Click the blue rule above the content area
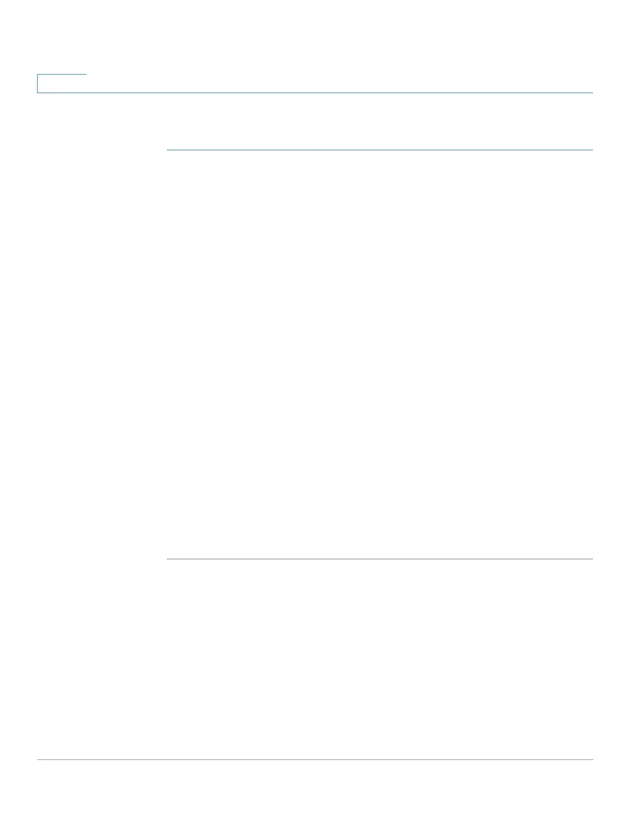This screenshot has height=815, width=630. pos(380,150)
